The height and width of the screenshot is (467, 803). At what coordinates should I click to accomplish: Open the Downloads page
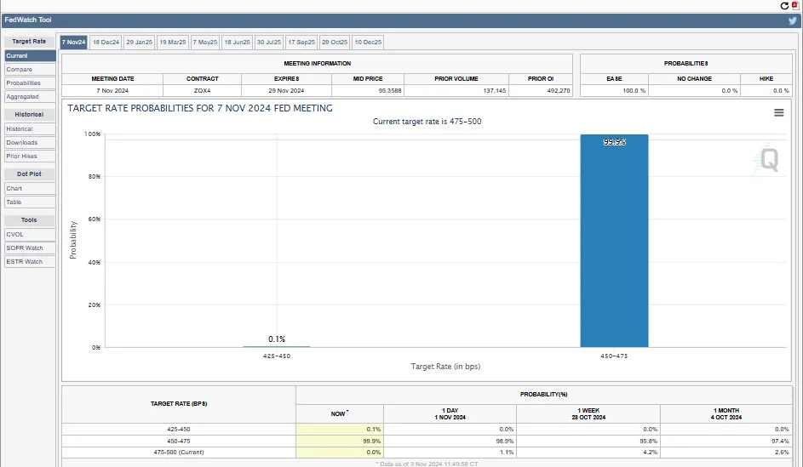coord(30,143)
